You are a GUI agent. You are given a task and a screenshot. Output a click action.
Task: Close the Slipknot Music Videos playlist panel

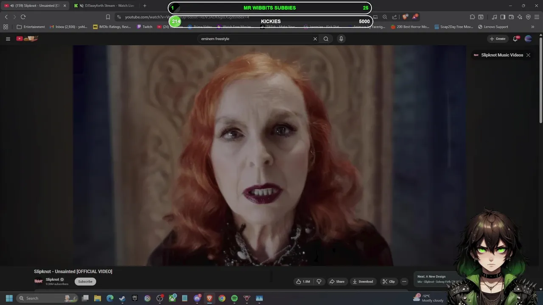tap(528, 55)
